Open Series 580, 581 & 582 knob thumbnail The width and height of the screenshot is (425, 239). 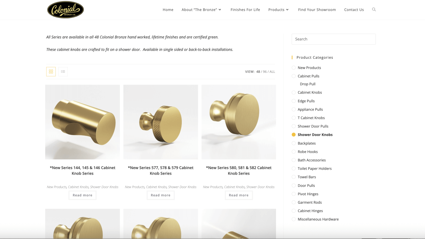(x=239, y=122)
